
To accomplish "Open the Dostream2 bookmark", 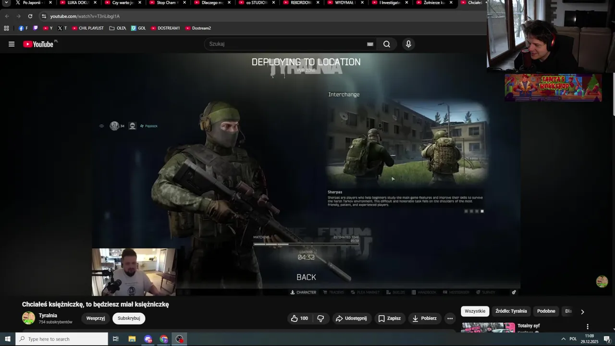I will (198, 28).
